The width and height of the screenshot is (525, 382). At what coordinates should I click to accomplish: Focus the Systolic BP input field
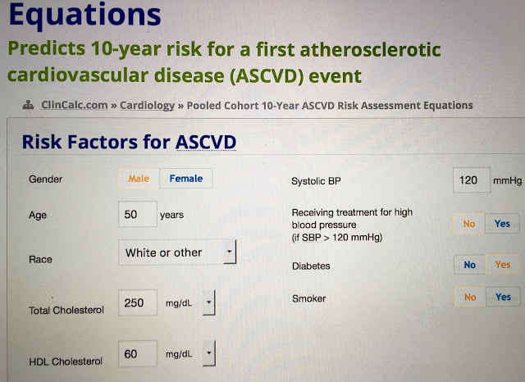472,180
